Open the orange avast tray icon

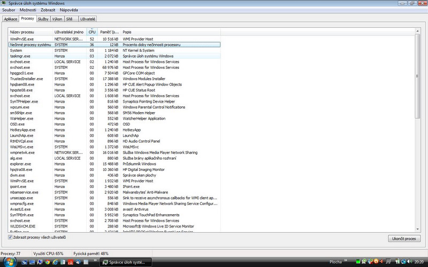coord(376,262)
